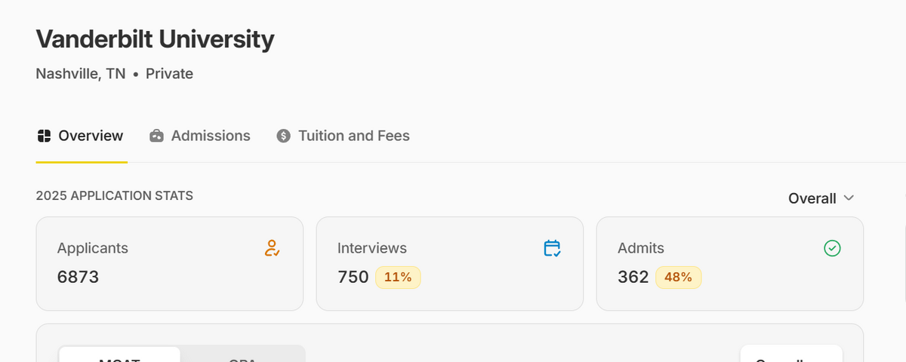906x362 pixels.
Task: Click the 48% admit rate badge
Action: tap(678, 278)
